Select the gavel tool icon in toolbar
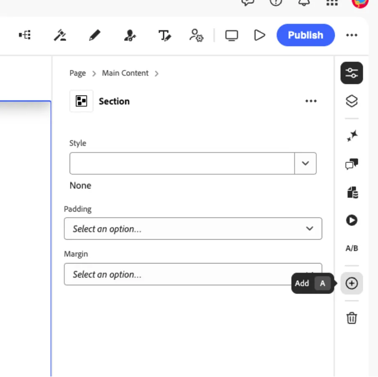378x377 pixels. click(x=60, y=35)
